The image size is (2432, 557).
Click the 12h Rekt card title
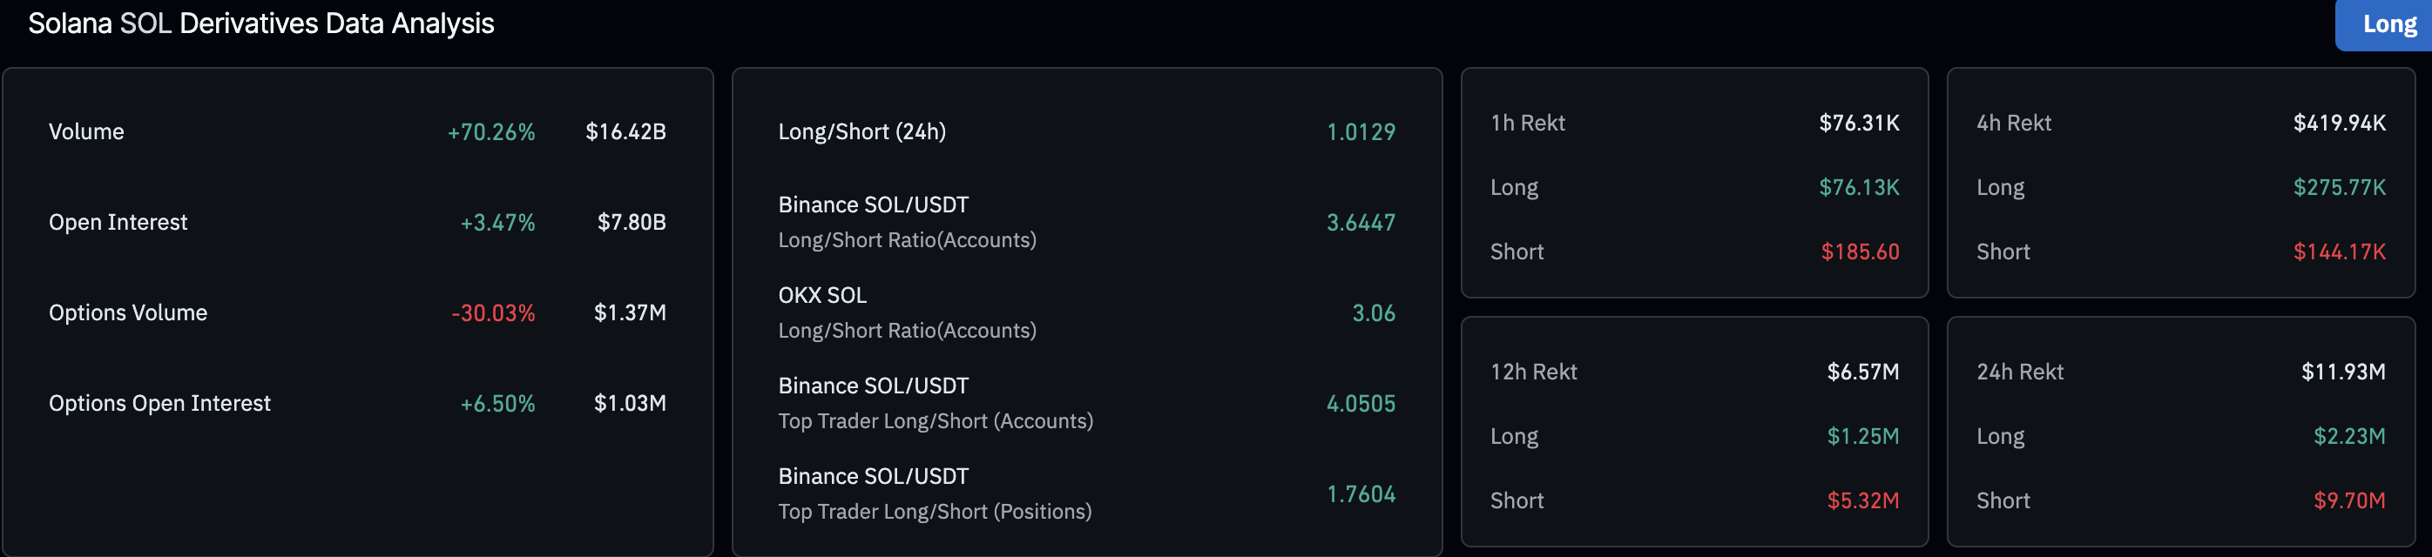pyautogui.click(x=1533, y=372)
